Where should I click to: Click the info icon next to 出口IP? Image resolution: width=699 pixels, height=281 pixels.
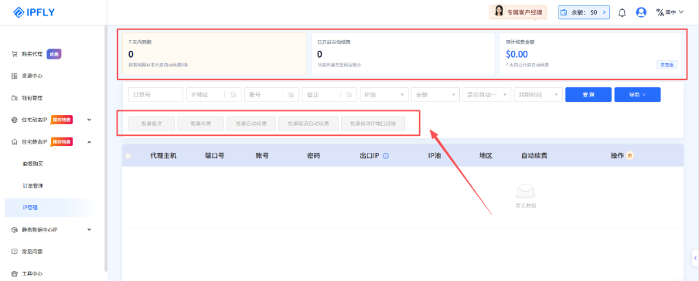point(386,156)
